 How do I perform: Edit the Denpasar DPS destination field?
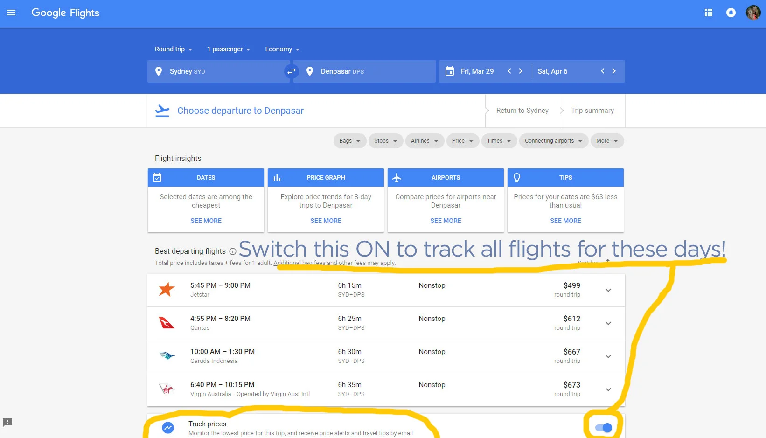(365, 71)
